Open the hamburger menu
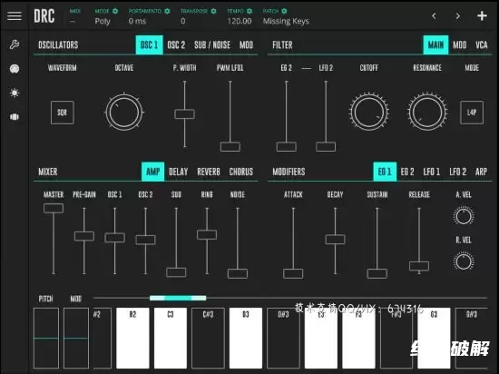 coord(15,15)
